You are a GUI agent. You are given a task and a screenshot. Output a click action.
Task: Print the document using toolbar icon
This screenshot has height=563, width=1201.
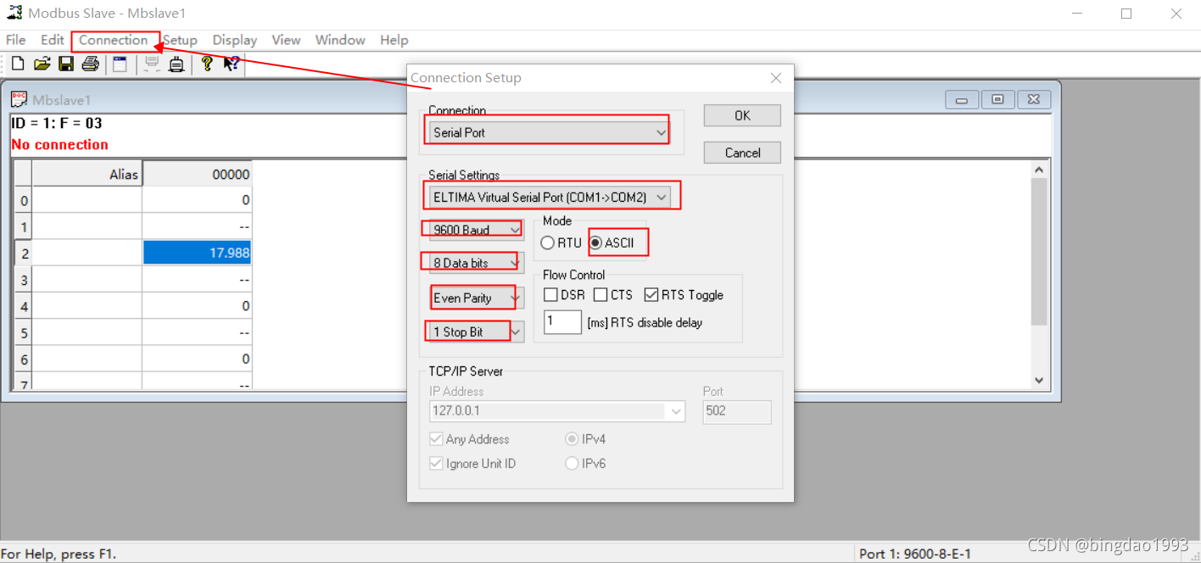click(x=91, y=63)
